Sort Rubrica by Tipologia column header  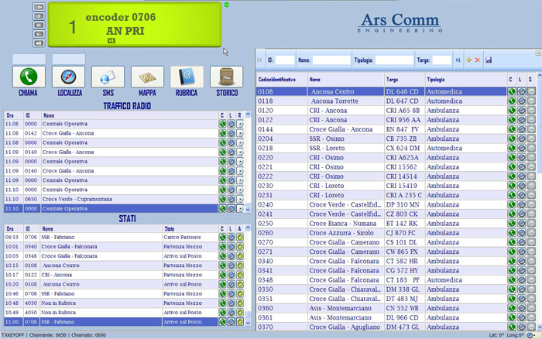coord(466,80)
